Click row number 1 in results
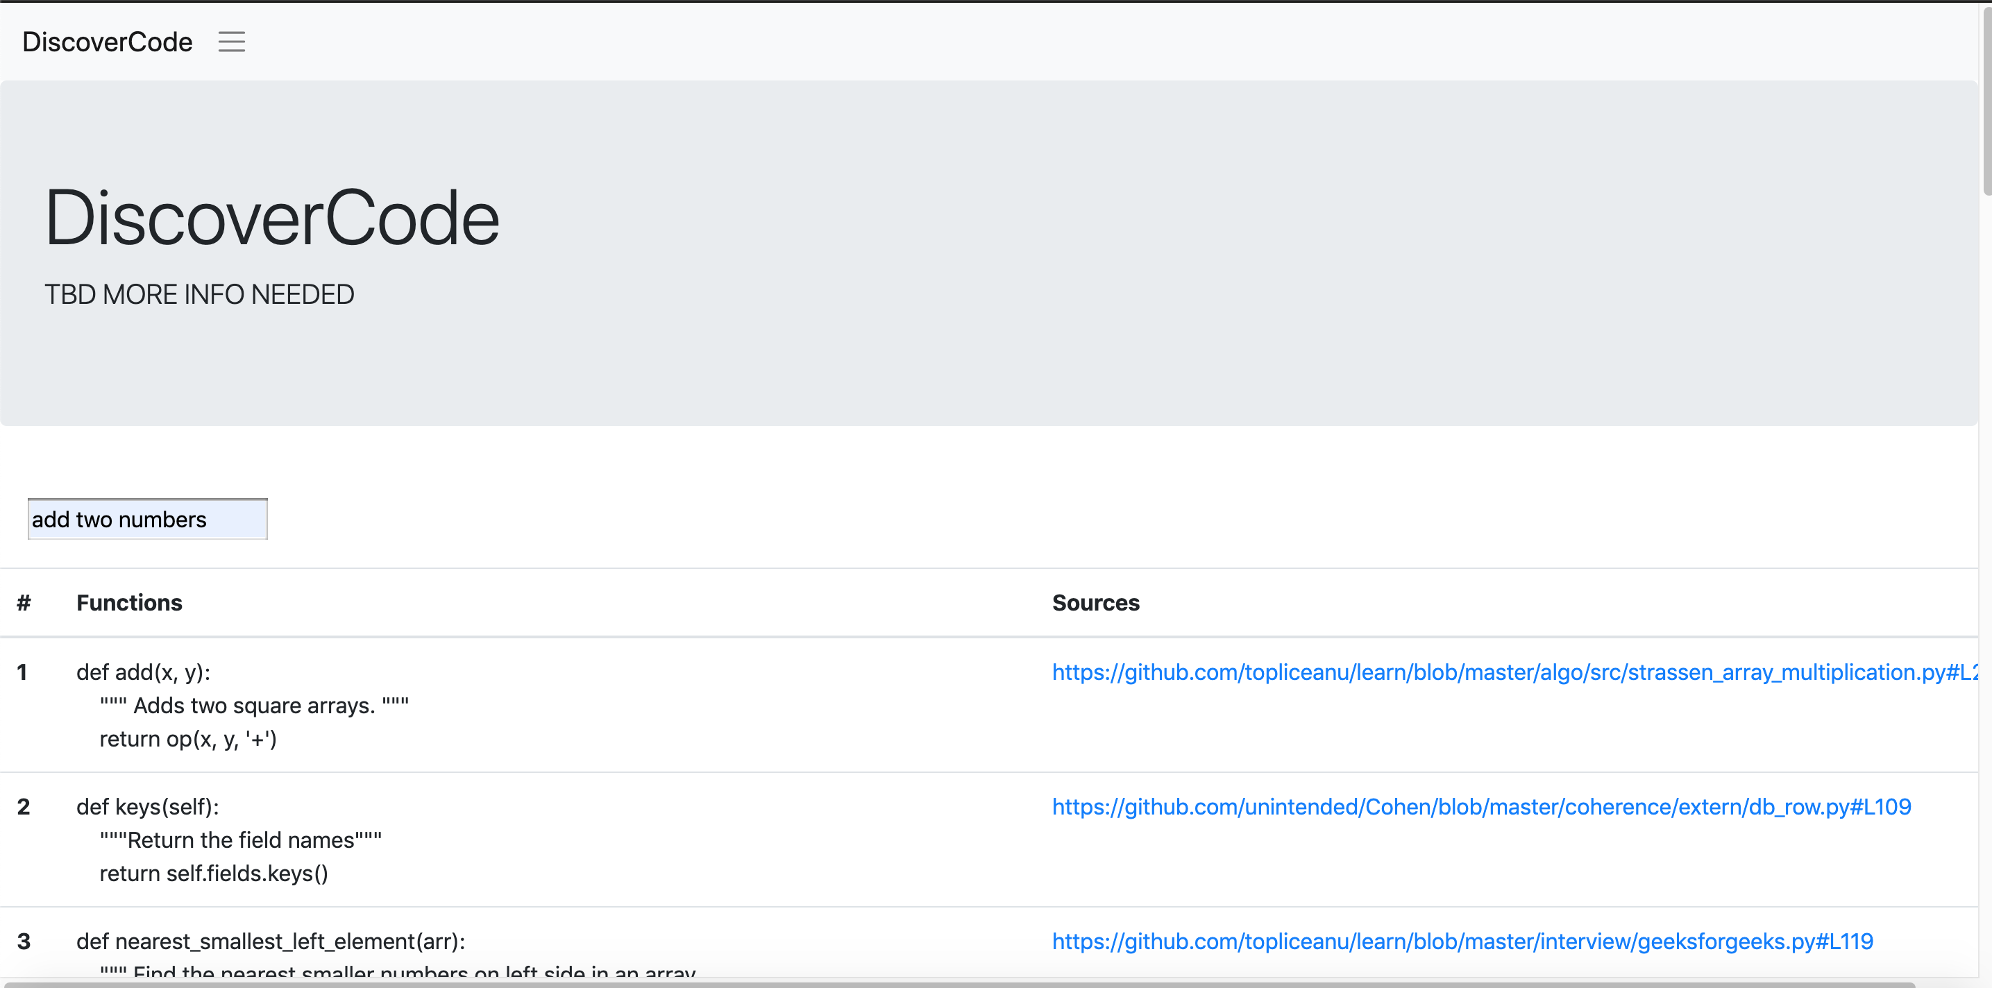This screenshot has height=988, width=1992. tap(22, 672)
